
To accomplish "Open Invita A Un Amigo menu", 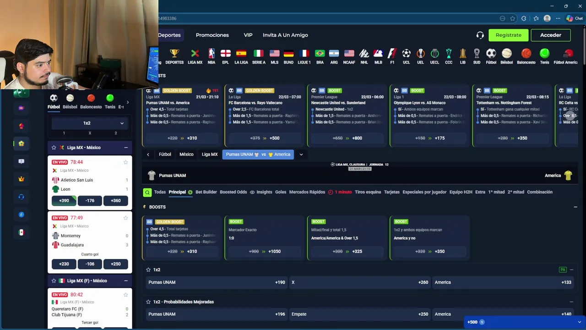I will (x=285, y=35).
